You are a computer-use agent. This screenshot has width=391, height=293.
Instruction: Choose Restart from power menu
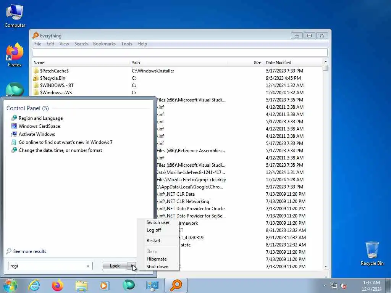pyautogui.click(x=158, y=241)
